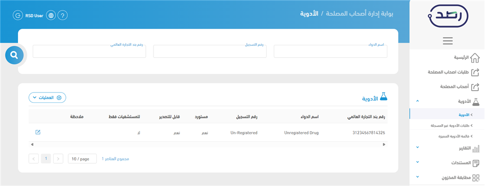Click مجموع العناصر 1 total text
485x186 pixels.
(116, 159)
